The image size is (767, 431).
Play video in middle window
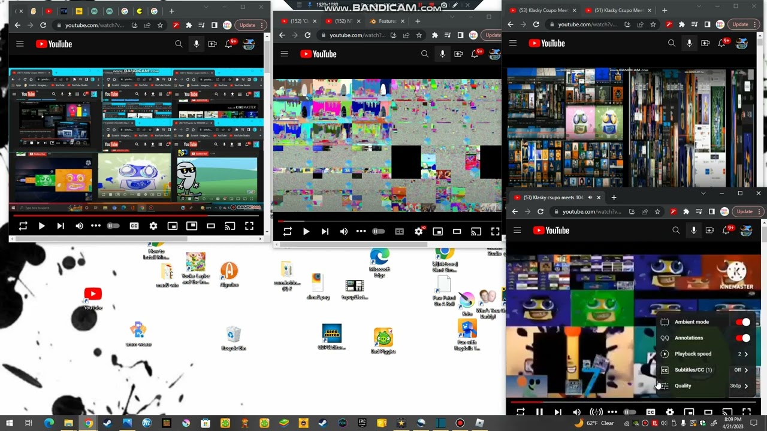point(306,232)
